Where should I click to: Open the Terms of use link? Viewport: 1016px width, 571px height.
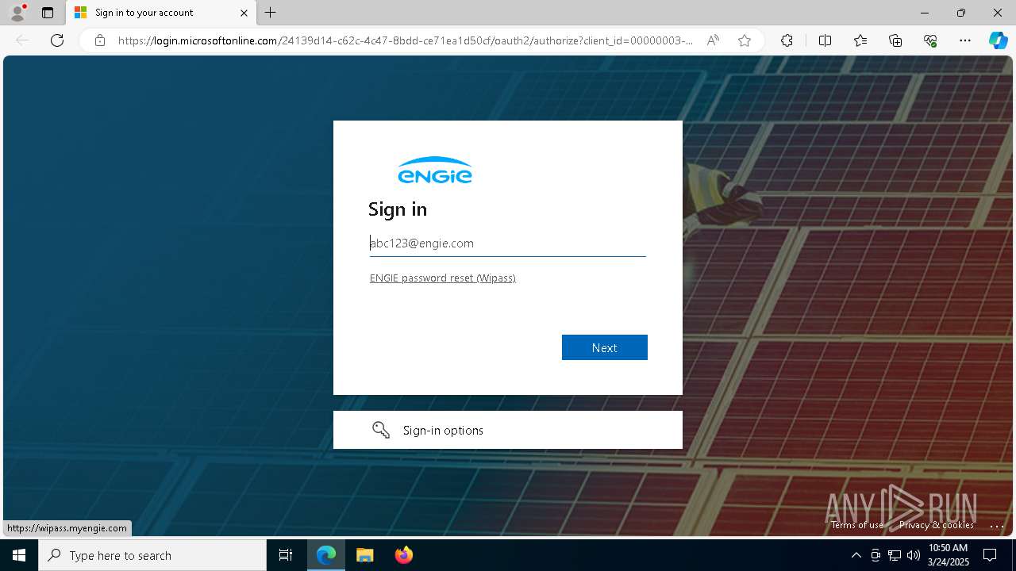pyautogui.click(x=857, y=525)
